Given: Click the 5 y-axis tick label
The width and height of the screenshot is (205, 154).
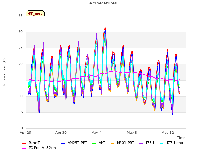Looking at the screenshot, I should pos(22,112).
